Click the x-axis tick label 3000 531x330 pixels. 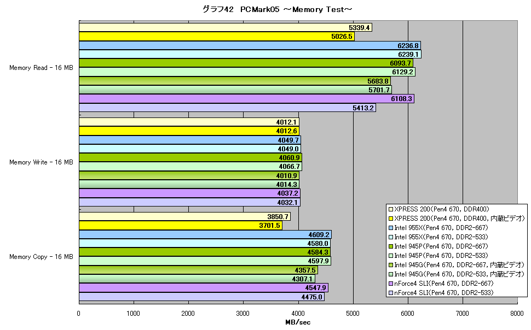tap(243, 314)
